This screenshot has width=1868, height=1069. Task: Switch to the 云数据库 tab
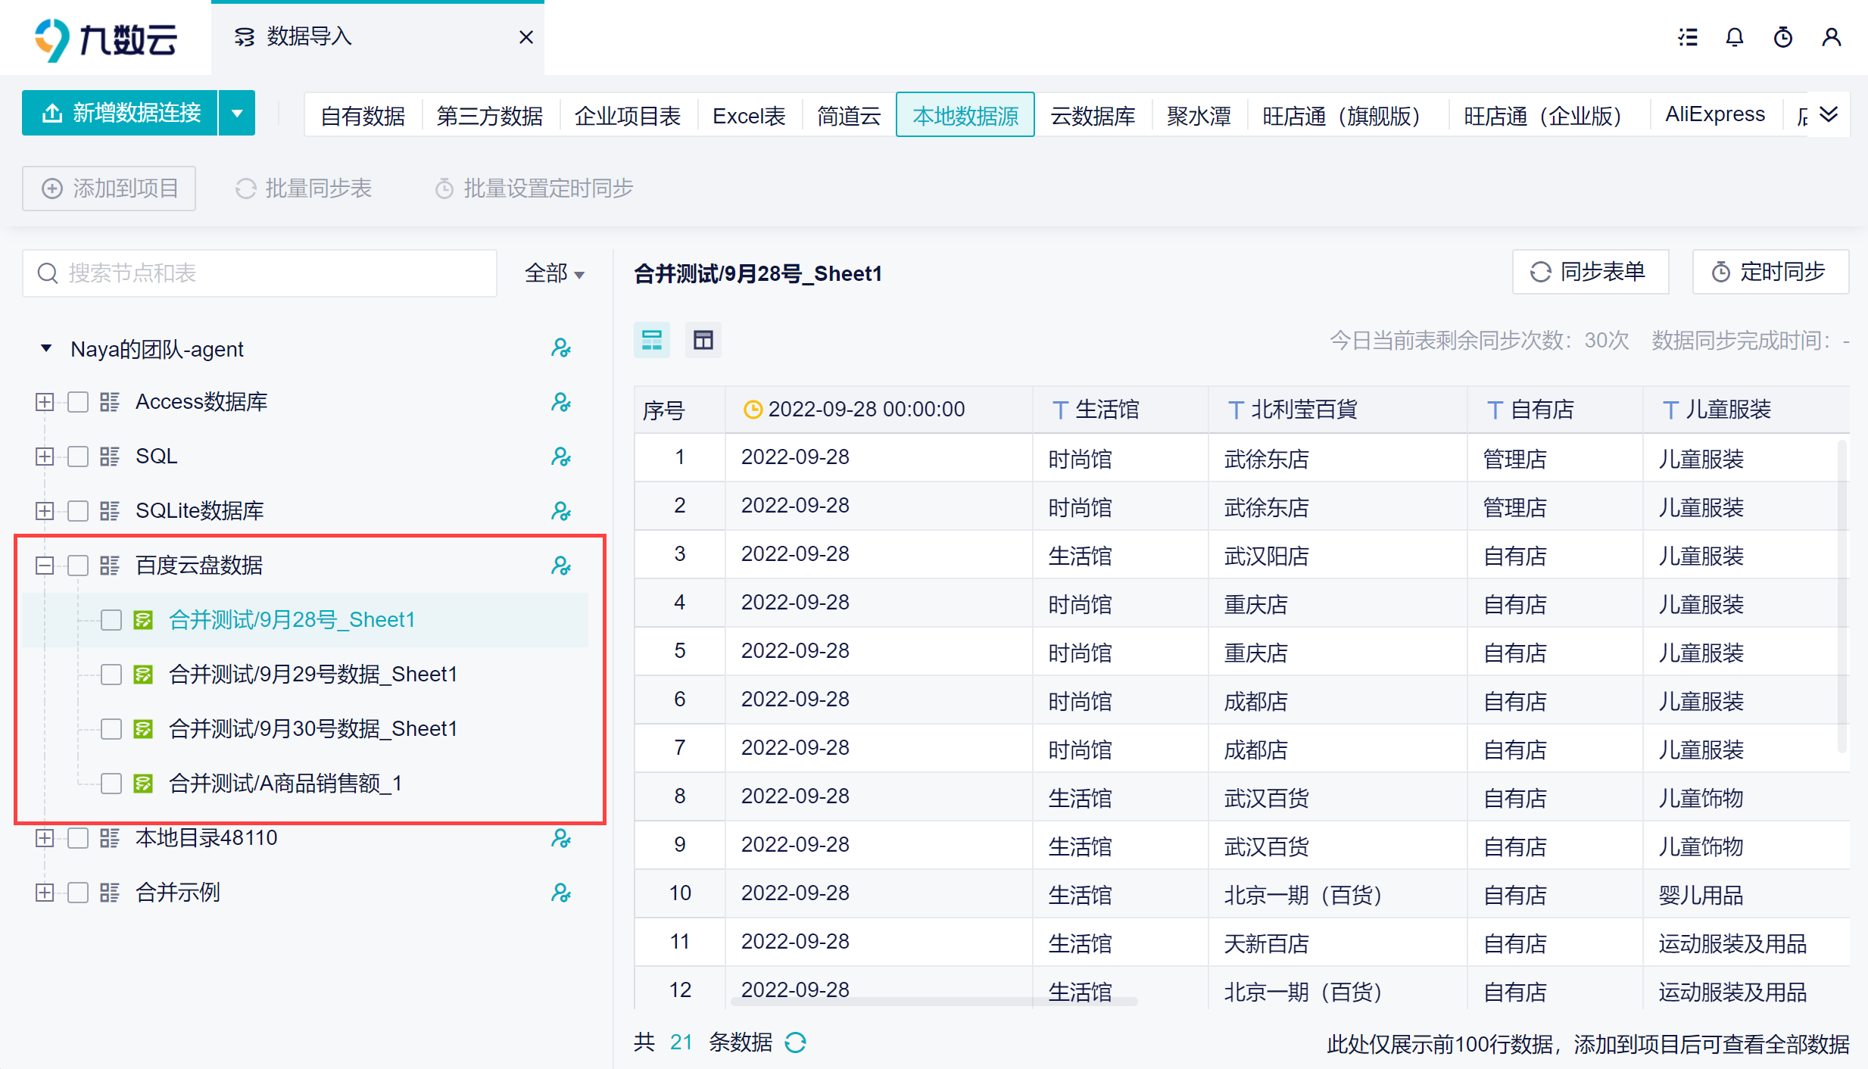tap(1092, 115)
